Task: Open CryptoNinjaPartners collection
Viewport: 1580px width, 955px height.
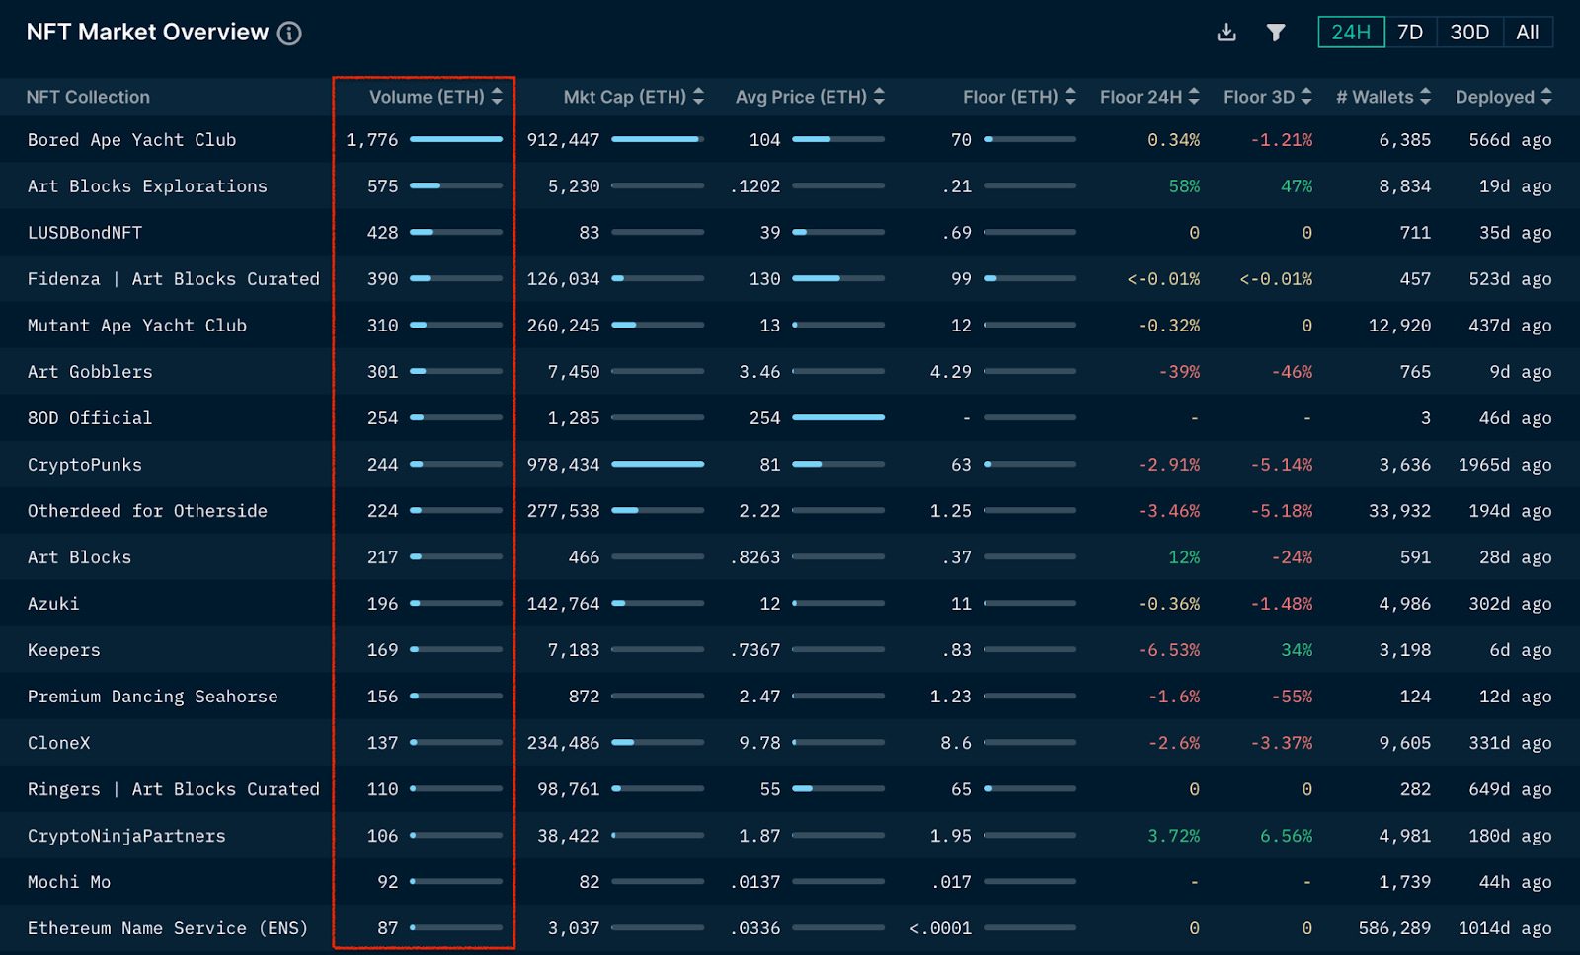Action: [126, 836]
